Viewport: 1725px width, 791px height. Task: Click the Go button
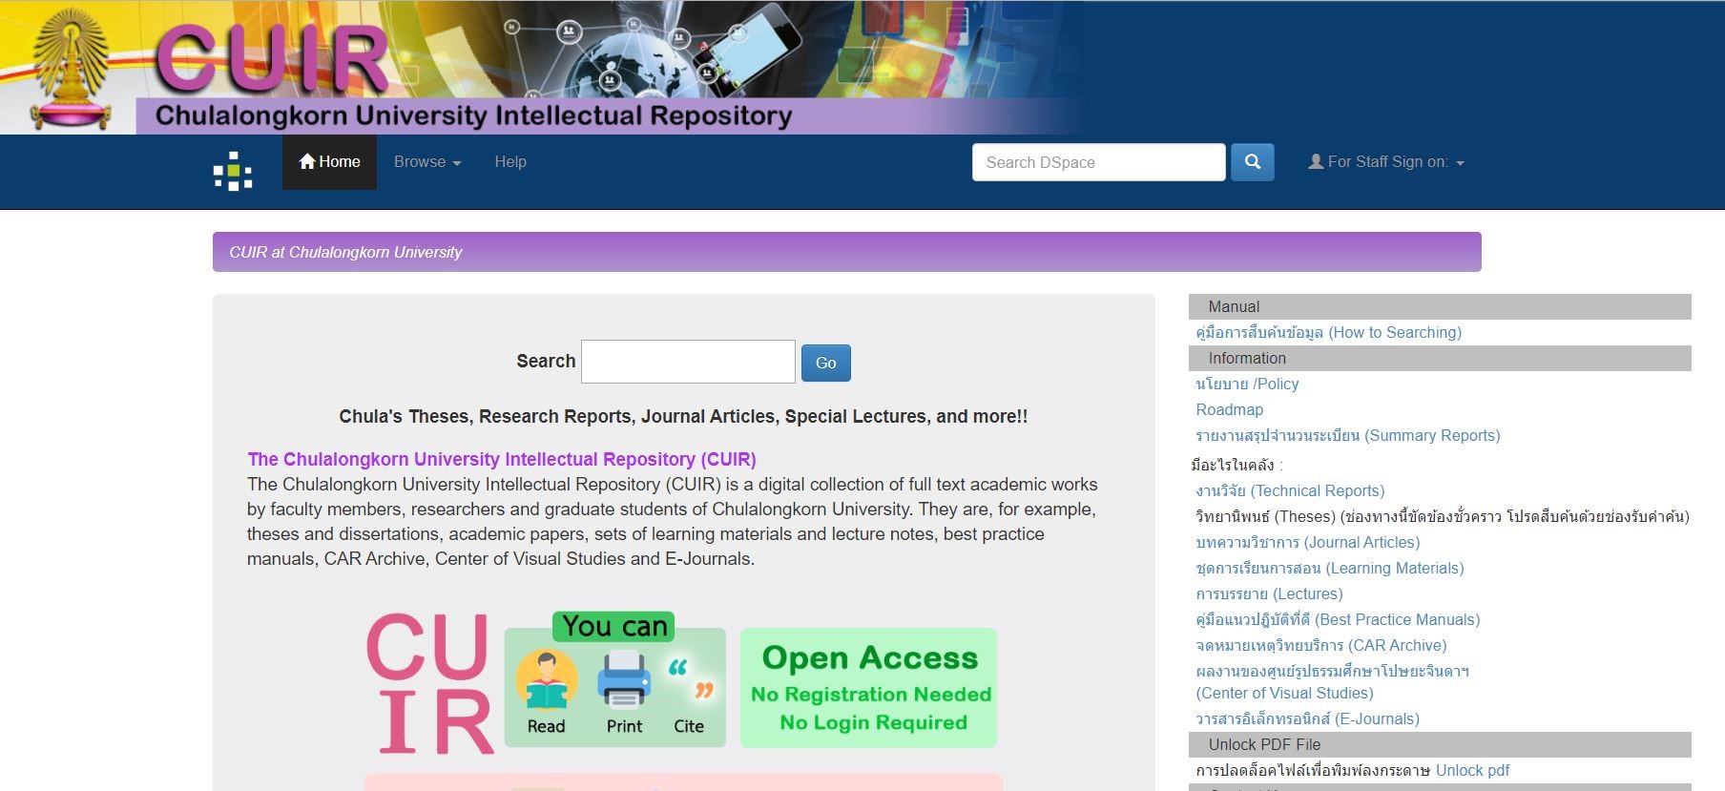pyautogui.click(x=826, y=363)
